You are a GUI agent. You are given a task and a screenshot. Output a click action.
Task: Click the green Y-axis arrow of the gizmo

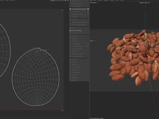click(146, 34)
